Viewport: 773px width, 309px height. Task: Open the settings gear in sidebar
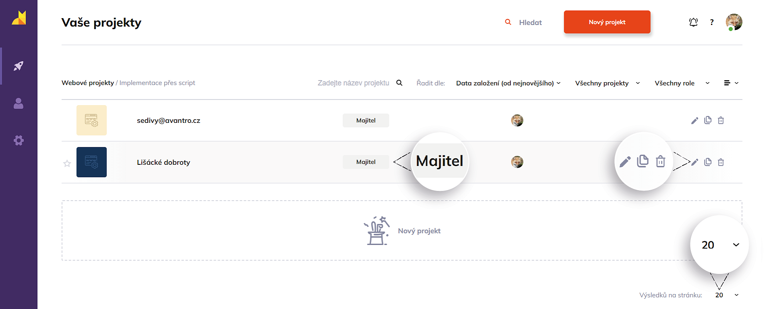click(x=19, y=140)
